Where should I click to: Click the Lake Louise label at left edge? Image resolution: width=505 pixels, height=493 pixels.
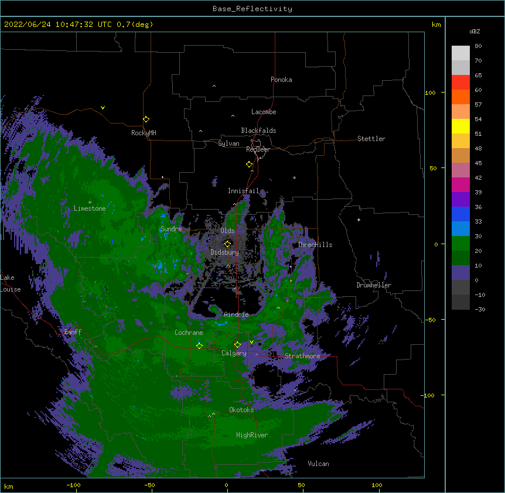[11, 283]
